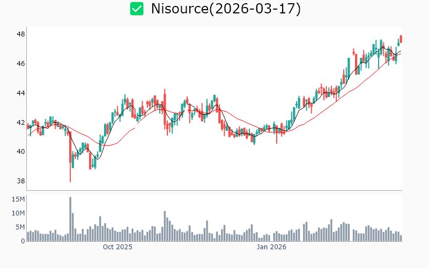Click the 46 price axis label

pos(21,64)
